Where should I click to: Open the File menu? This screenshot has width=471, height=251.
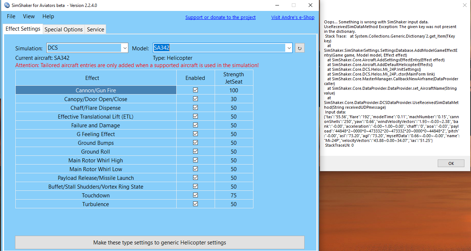(11, 16)
